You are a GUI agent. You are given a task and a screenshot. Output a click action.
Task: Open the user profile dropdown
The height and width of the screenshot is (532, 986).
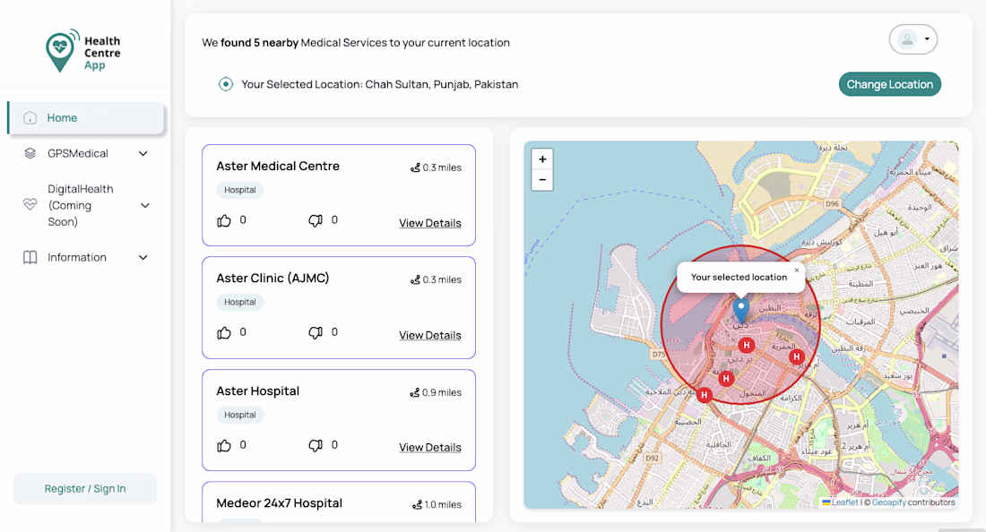pyautogui.click(x=913, y=39)
